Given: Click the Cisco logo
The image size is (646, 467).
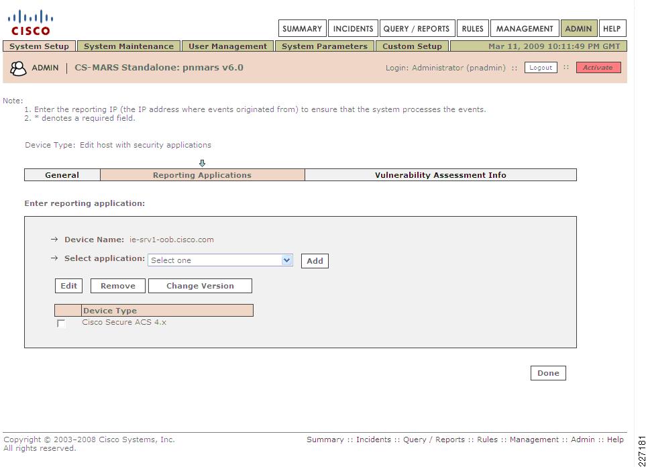Looking at the screenshot, I should point(30,23).
